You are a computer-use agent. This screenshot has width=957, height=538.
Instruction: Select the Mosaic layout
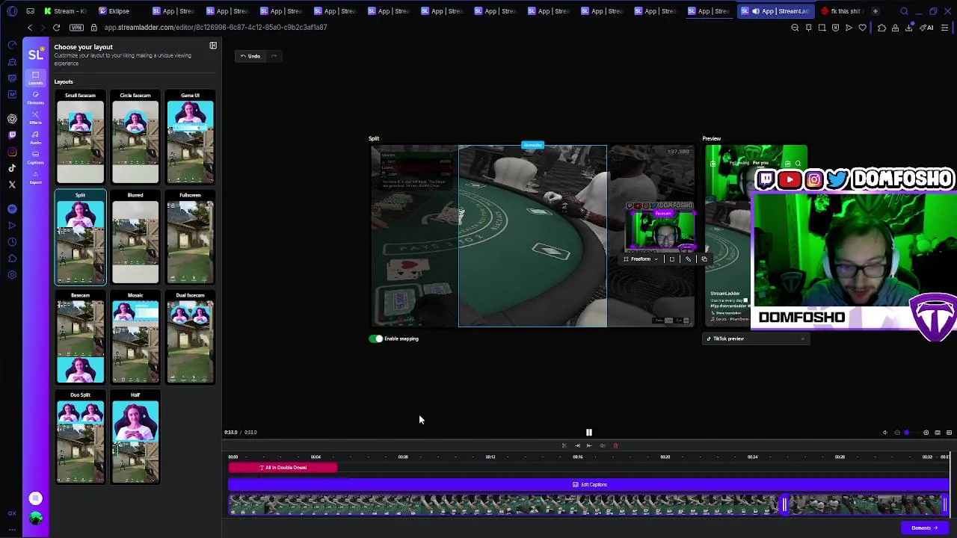[x=135, y=338]
